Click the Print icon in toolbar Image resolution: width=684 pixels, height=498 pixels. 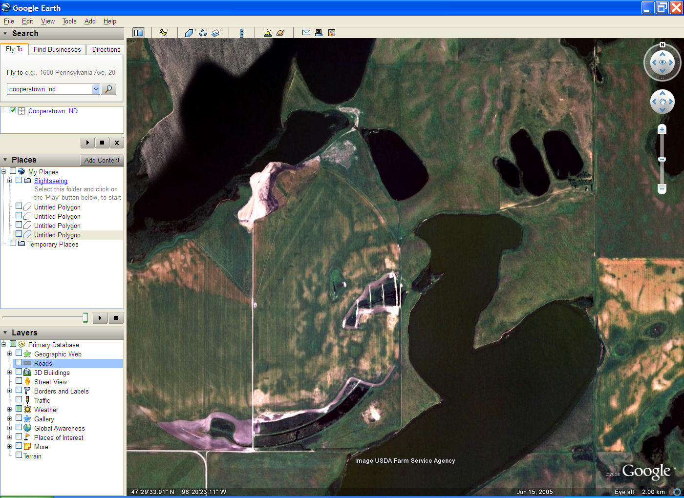tap(319, 33)
